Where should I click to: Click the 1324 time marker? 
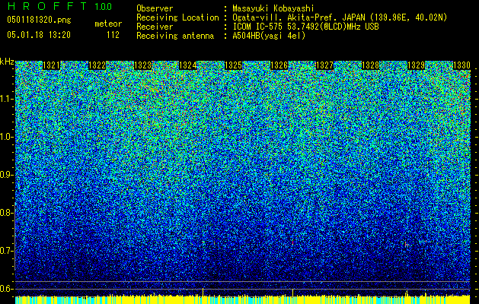[x=187, y=65]
